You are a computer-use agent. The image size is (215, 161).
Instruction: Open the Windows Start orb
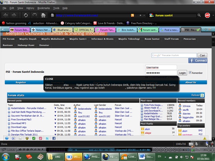pos(6,157)
